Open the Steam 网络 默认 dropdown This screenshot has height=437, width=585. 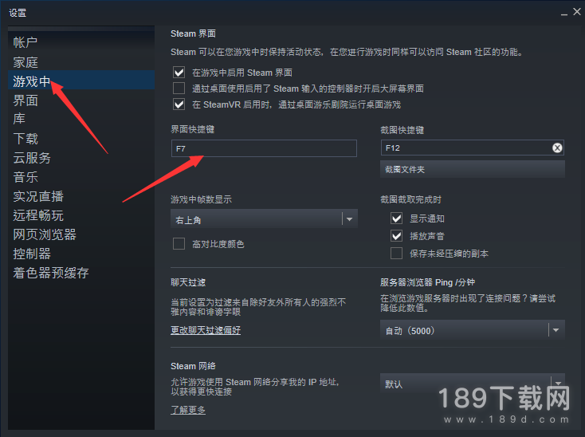pos(473,384)
